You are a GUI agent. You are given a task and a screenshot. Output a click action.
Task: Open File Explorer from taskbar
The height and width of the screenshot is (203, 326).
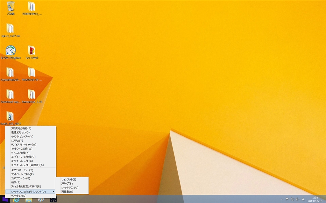point(29,200)
